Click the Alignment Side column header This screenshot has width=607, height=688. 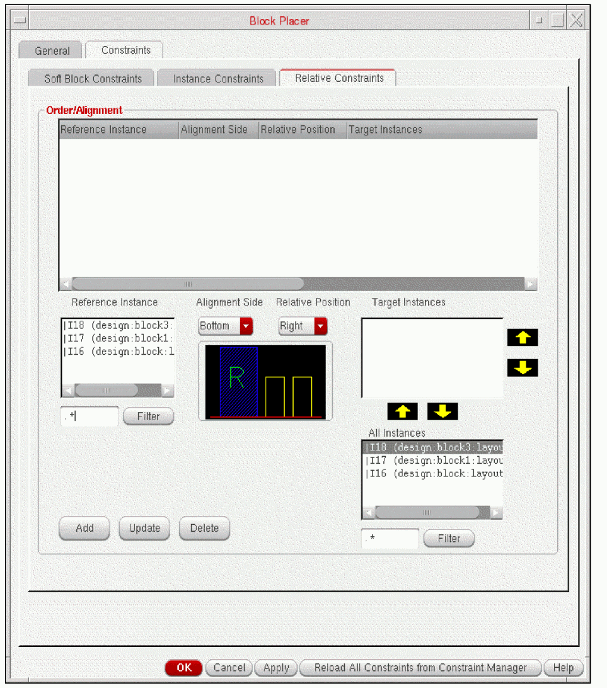coord(219,129)
